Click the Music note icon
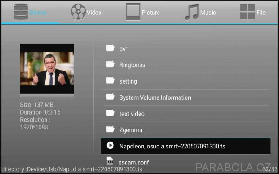This screenshot has height=174, width=279. click(192, 12)
